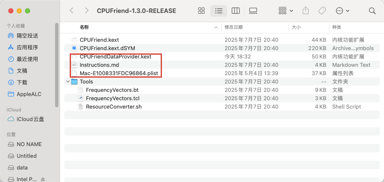Switch to list view

[x=218, y=10]
